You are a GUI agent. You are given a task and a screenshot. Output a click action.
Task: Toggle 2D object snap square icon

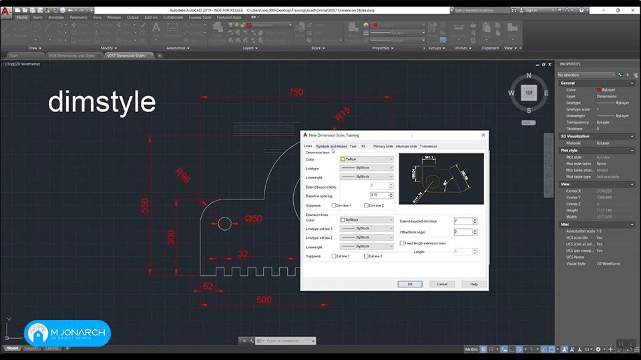(x=552, y=349)
